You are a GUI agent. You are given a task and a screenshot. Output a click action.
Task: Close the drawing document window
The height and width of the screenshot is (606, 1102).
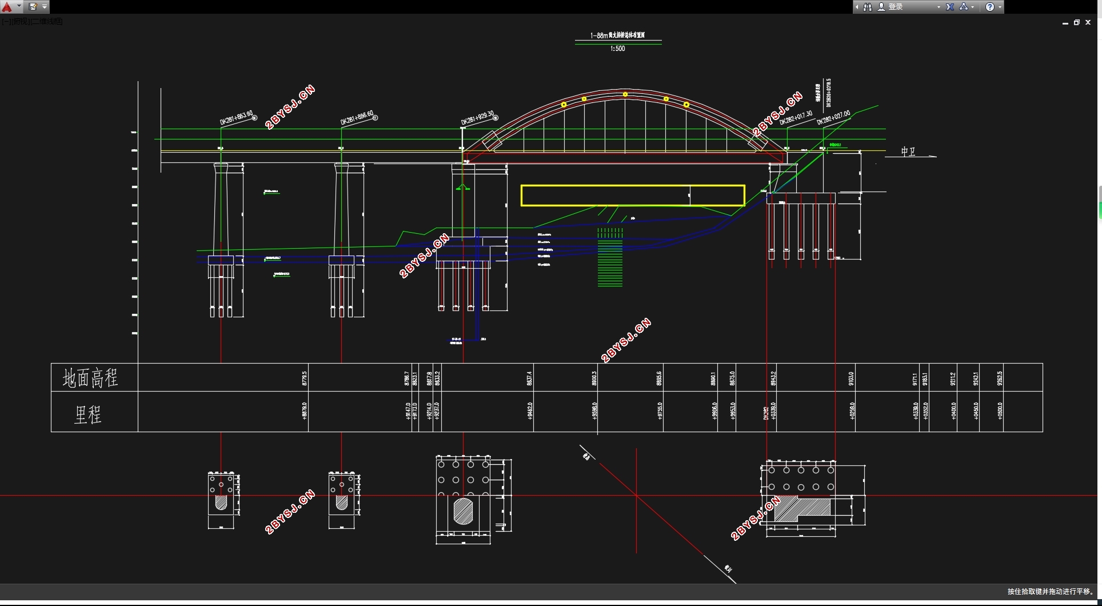(x=1088, y=22)
